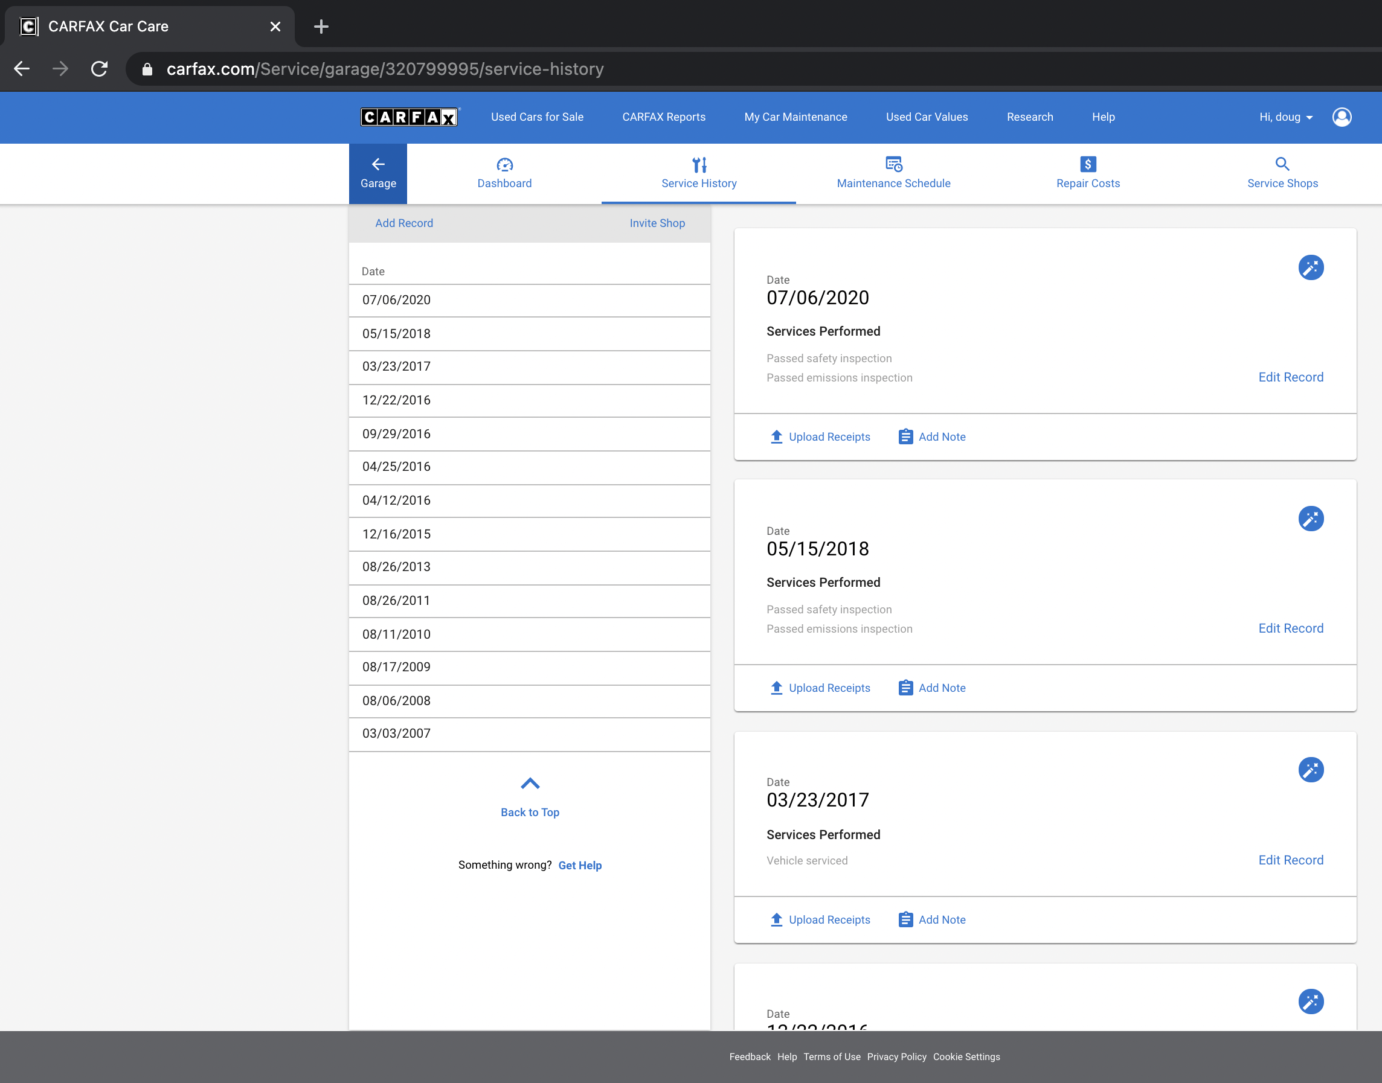The width and height of the screenshot is (1382, 1083).
Task: Expand the Hi, doug account dropdown
Action: coord(1286,117)
